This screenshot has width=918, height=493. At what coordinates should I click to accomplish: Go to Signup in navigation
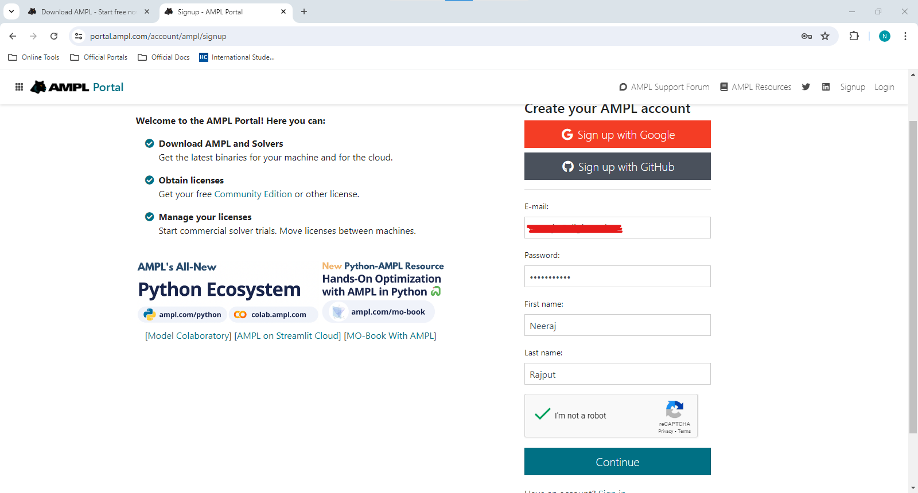pos(853,87)
